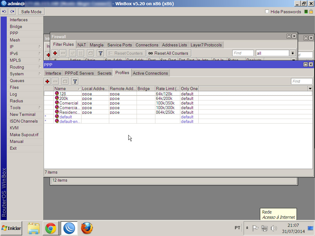
Task: Click the Action Center flag tray icon
Action: [255, 228]
